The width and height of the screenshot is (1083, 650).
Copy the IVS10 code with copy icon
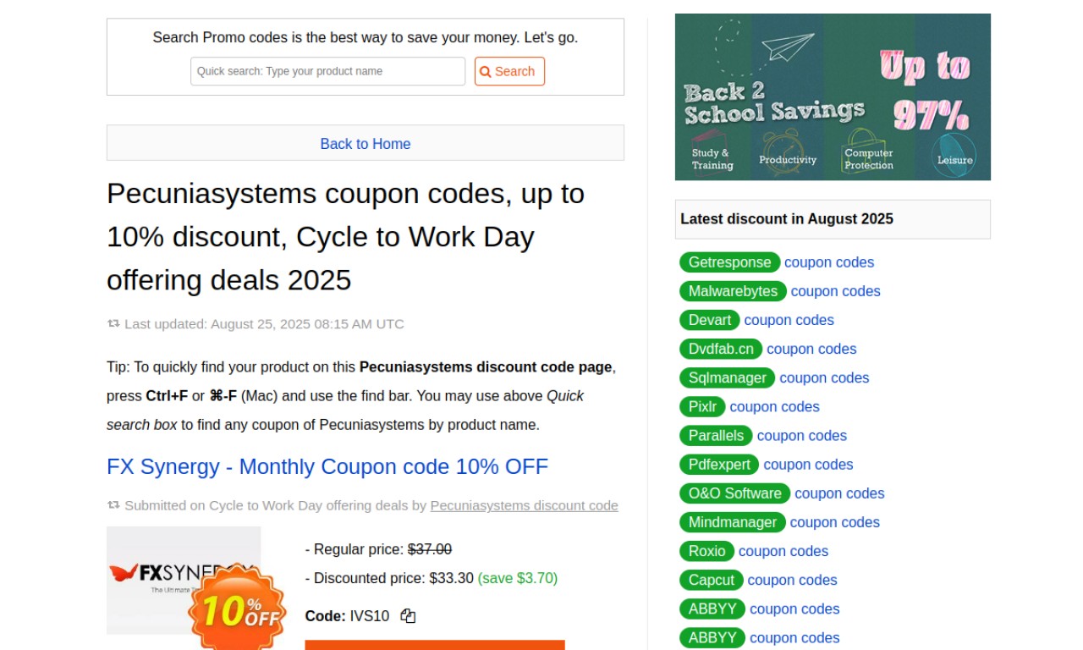pyautogui.click(x=408, y=616)
